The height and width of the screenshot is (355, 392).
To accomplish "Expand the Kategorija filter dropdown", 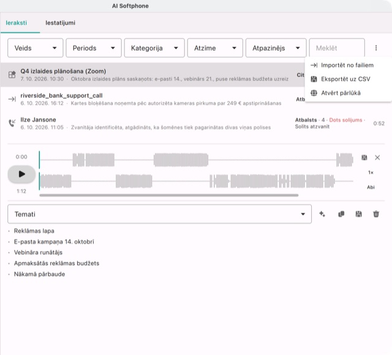I will [154, 48].
